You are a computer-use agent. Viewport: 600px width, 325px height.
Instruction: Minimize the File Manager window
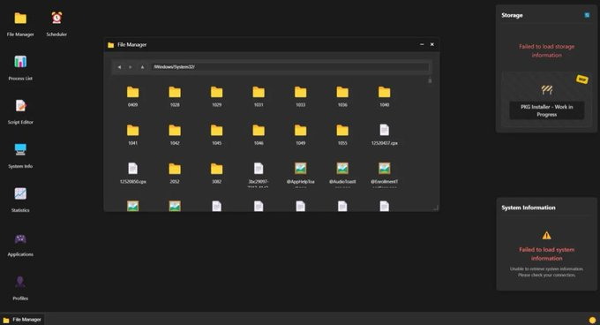point(422,44)
